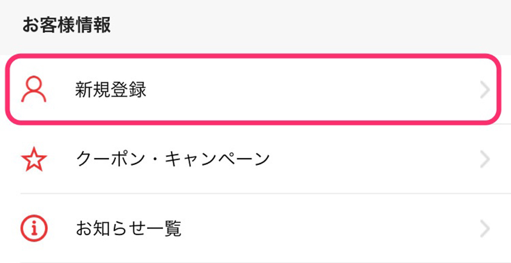Click the 新規登録 text label
Viewport: 511px width, 263px height.
click(111, 89)
